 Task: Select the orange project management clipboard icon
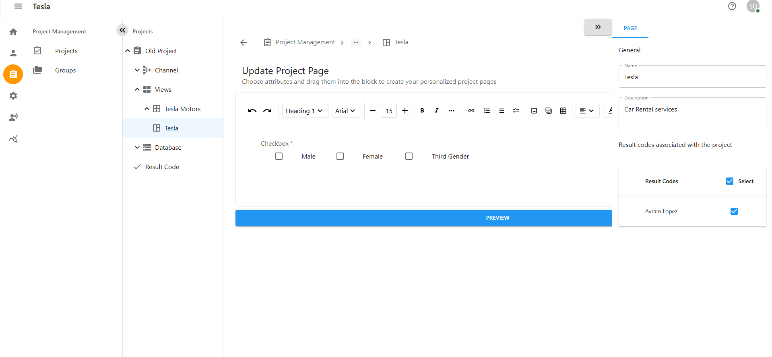(x=13, y=74)
